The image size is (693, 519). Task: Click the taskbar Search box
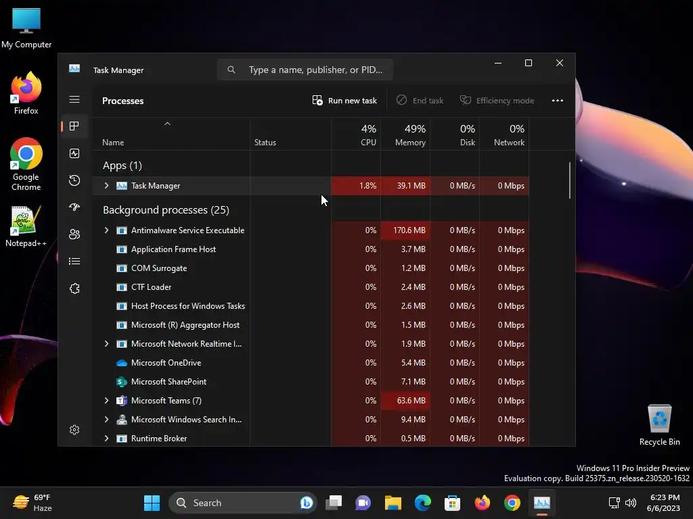pos(243,503)
